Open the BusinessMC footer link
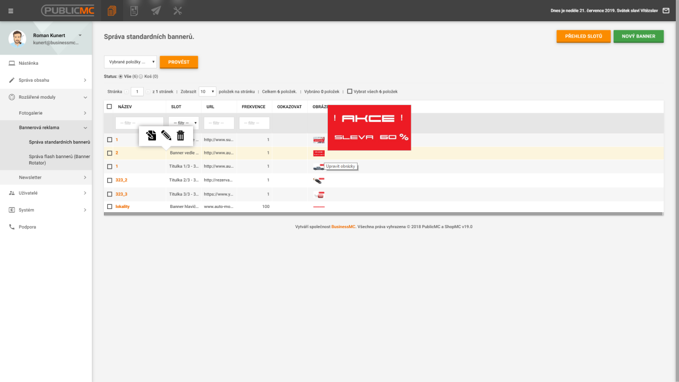The height and width of the screenshot is (382, 679). pyautogui.click(x=343, y=227)
